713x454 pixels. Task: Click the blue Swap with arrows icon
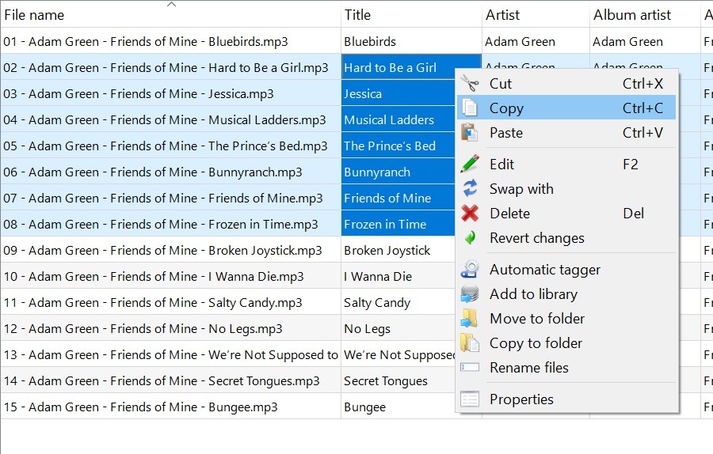click(470, 188)
